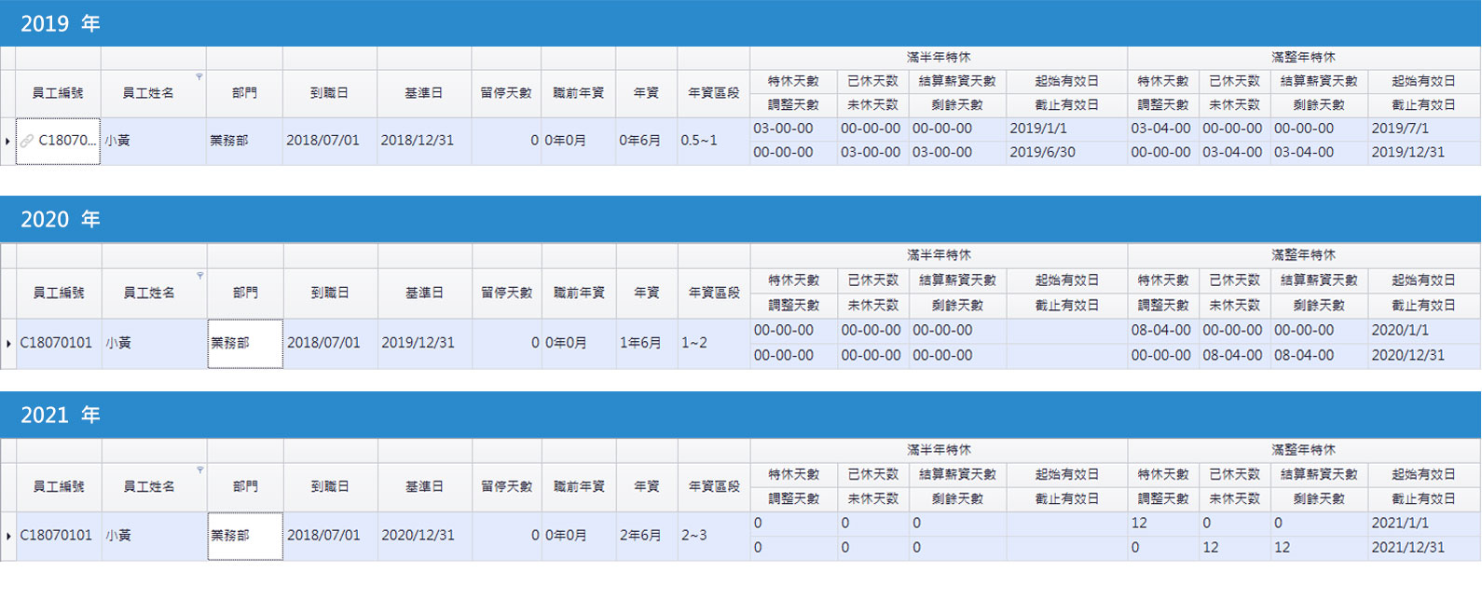Click base date 2019/12/31 in 2020 table
Screen dimensions: 1482x600
[424, 344]
